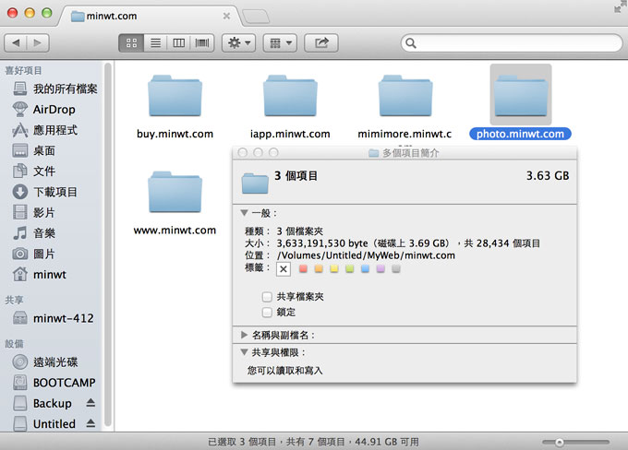Open the gear action menu

239,42
